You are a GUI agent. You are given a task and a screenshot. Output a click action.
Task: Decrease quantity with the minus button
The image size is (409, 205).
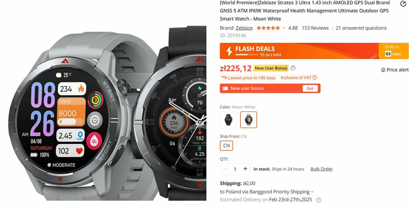click(225, 169)
